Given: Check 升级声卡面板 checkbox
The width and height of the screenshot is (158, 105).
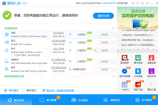Looking at the screenshot, I should coord(12,55).
